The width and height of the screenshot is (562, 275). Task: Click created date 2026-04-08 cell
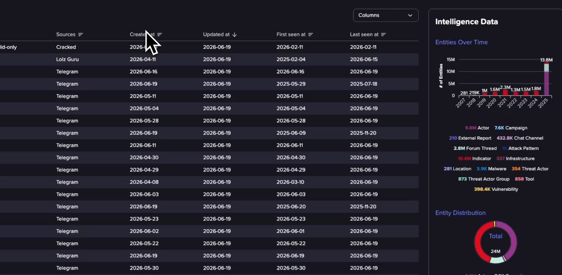coord(143,182)
